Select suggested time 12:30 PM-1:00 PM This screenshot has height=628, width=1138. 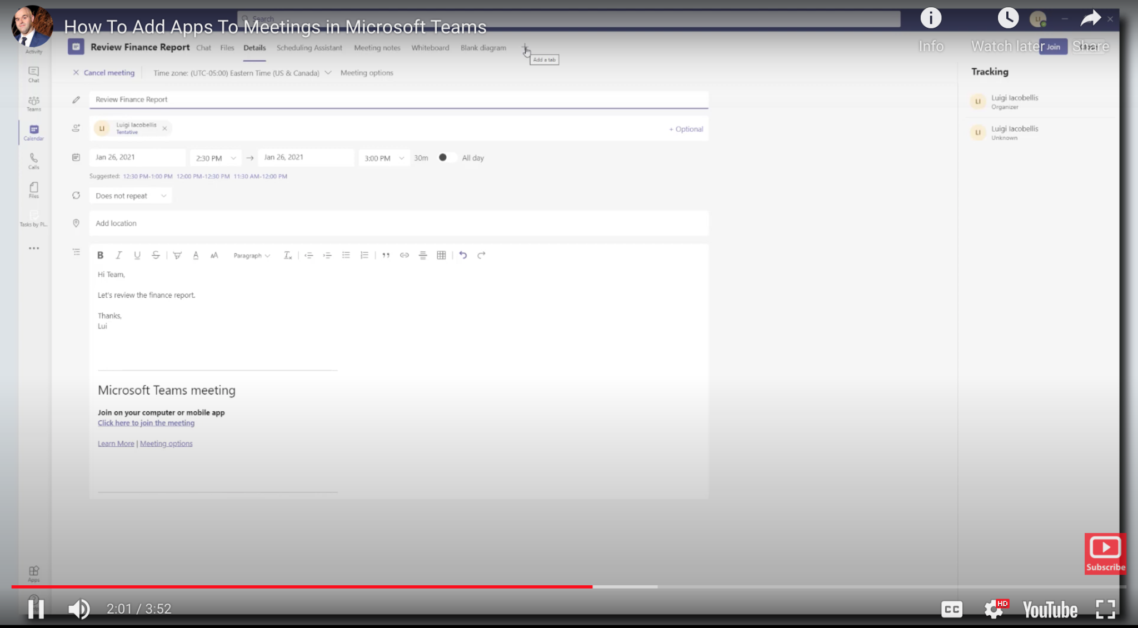tap(148, 176)
